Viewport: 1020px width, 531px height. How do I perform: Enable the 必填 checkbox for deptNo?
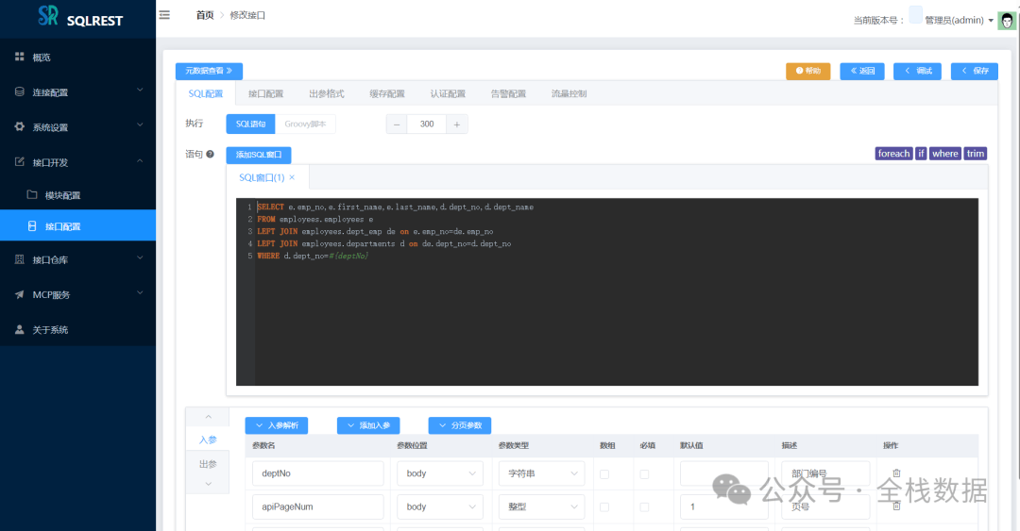tap(644, 473)
